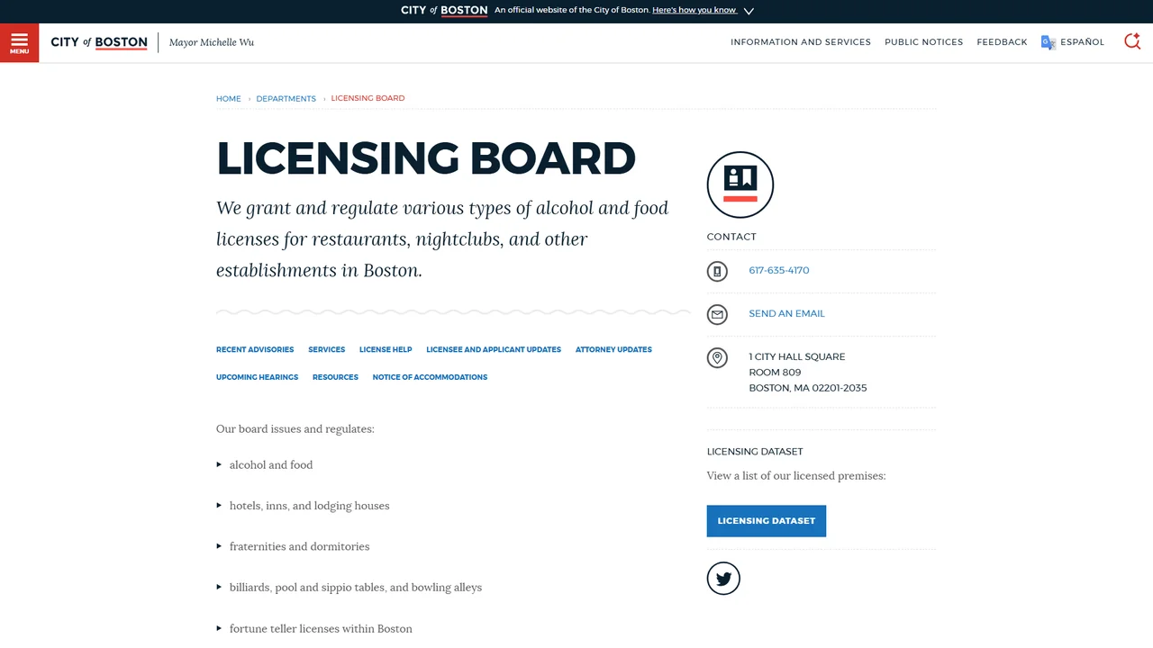This screenshot has width=1153, height=648.
Task: Click "Here's how you know" link
Action: 695,10
